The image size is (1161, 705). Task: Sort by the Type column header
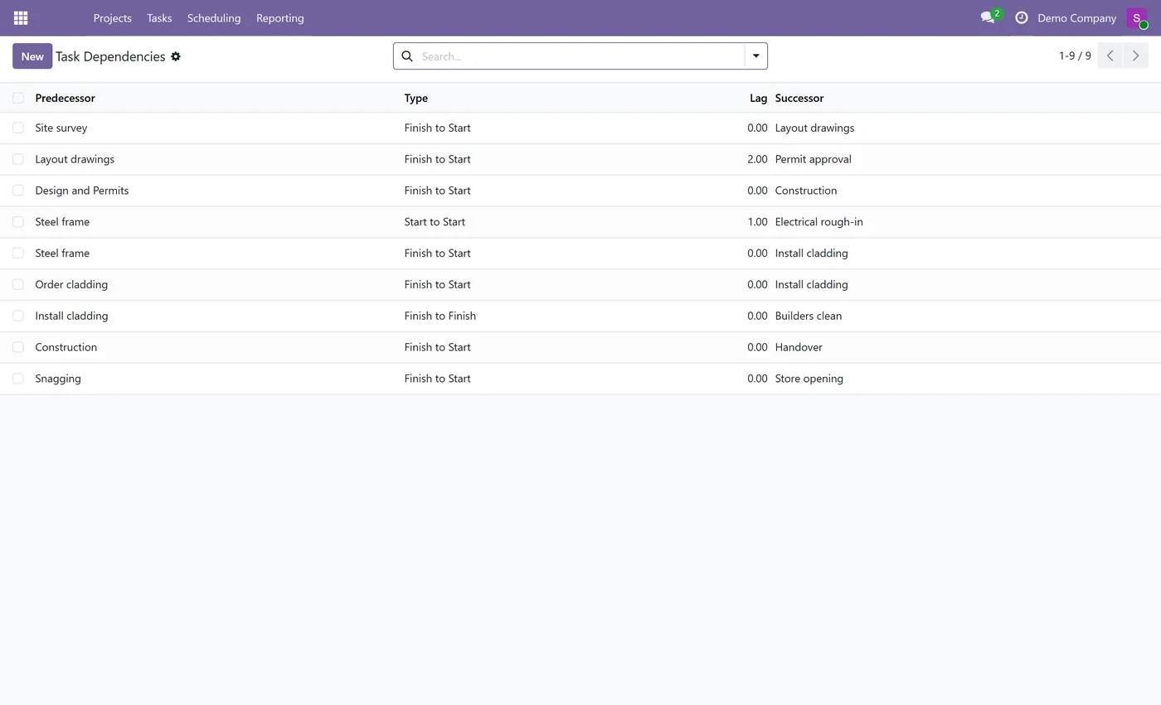415,98
